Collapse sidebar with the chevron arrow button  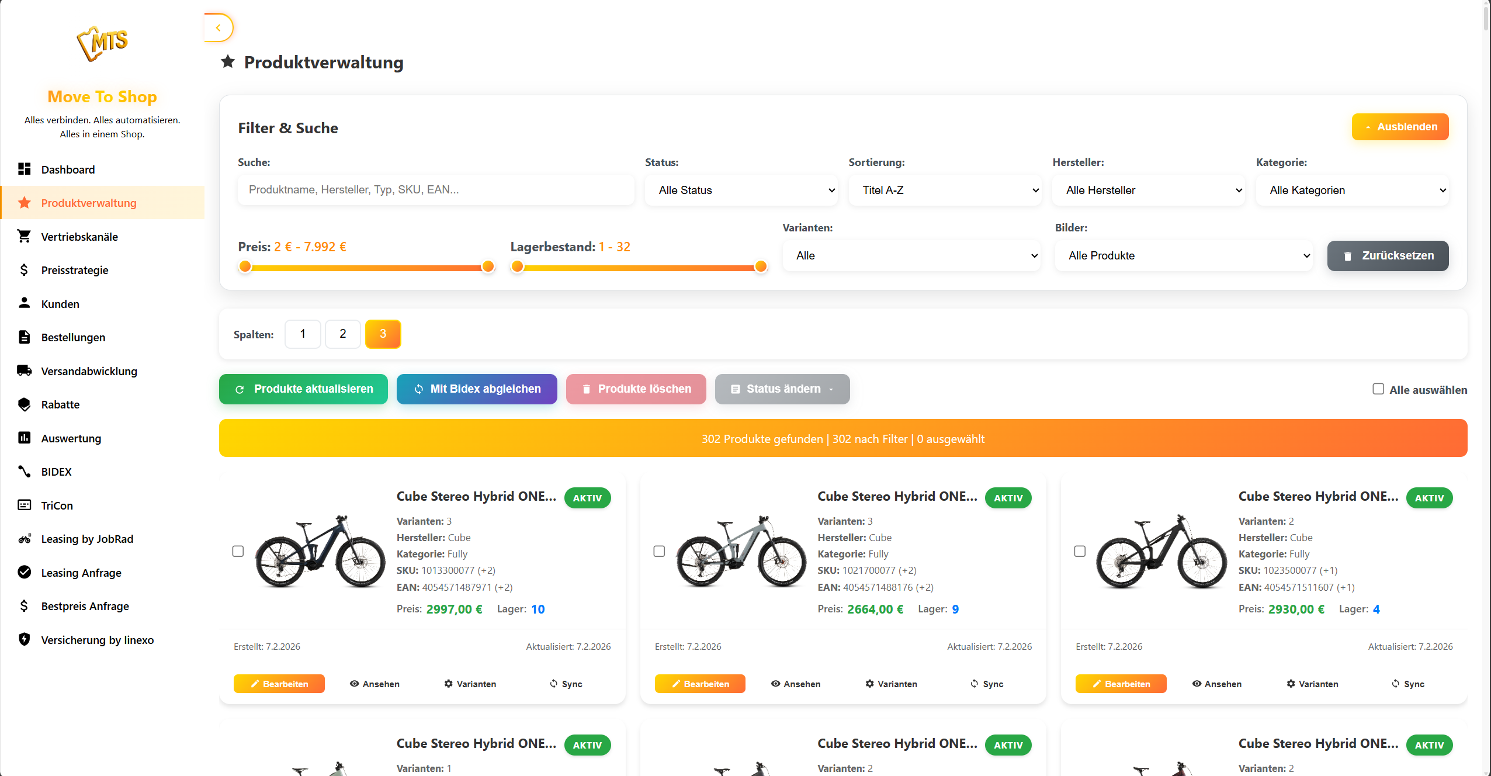tap(219, 27)
